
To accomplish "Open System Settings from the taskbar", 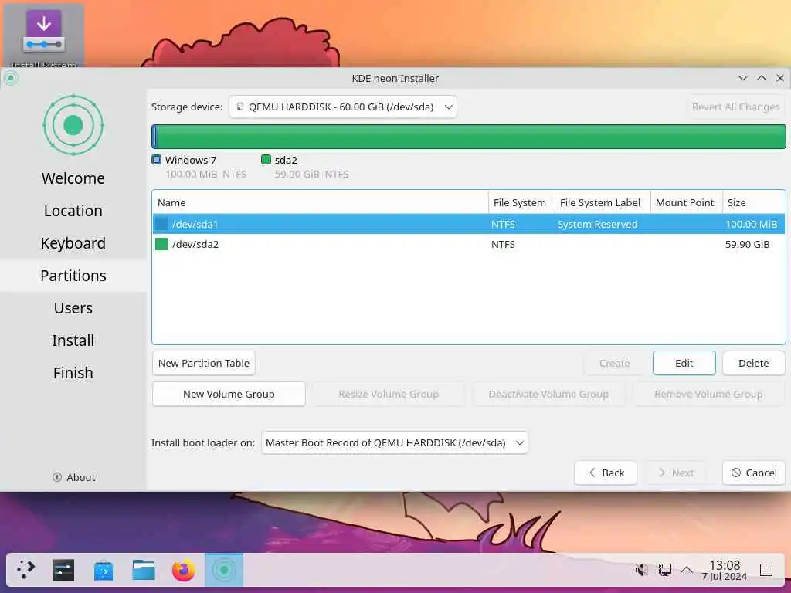I will 63,570.
